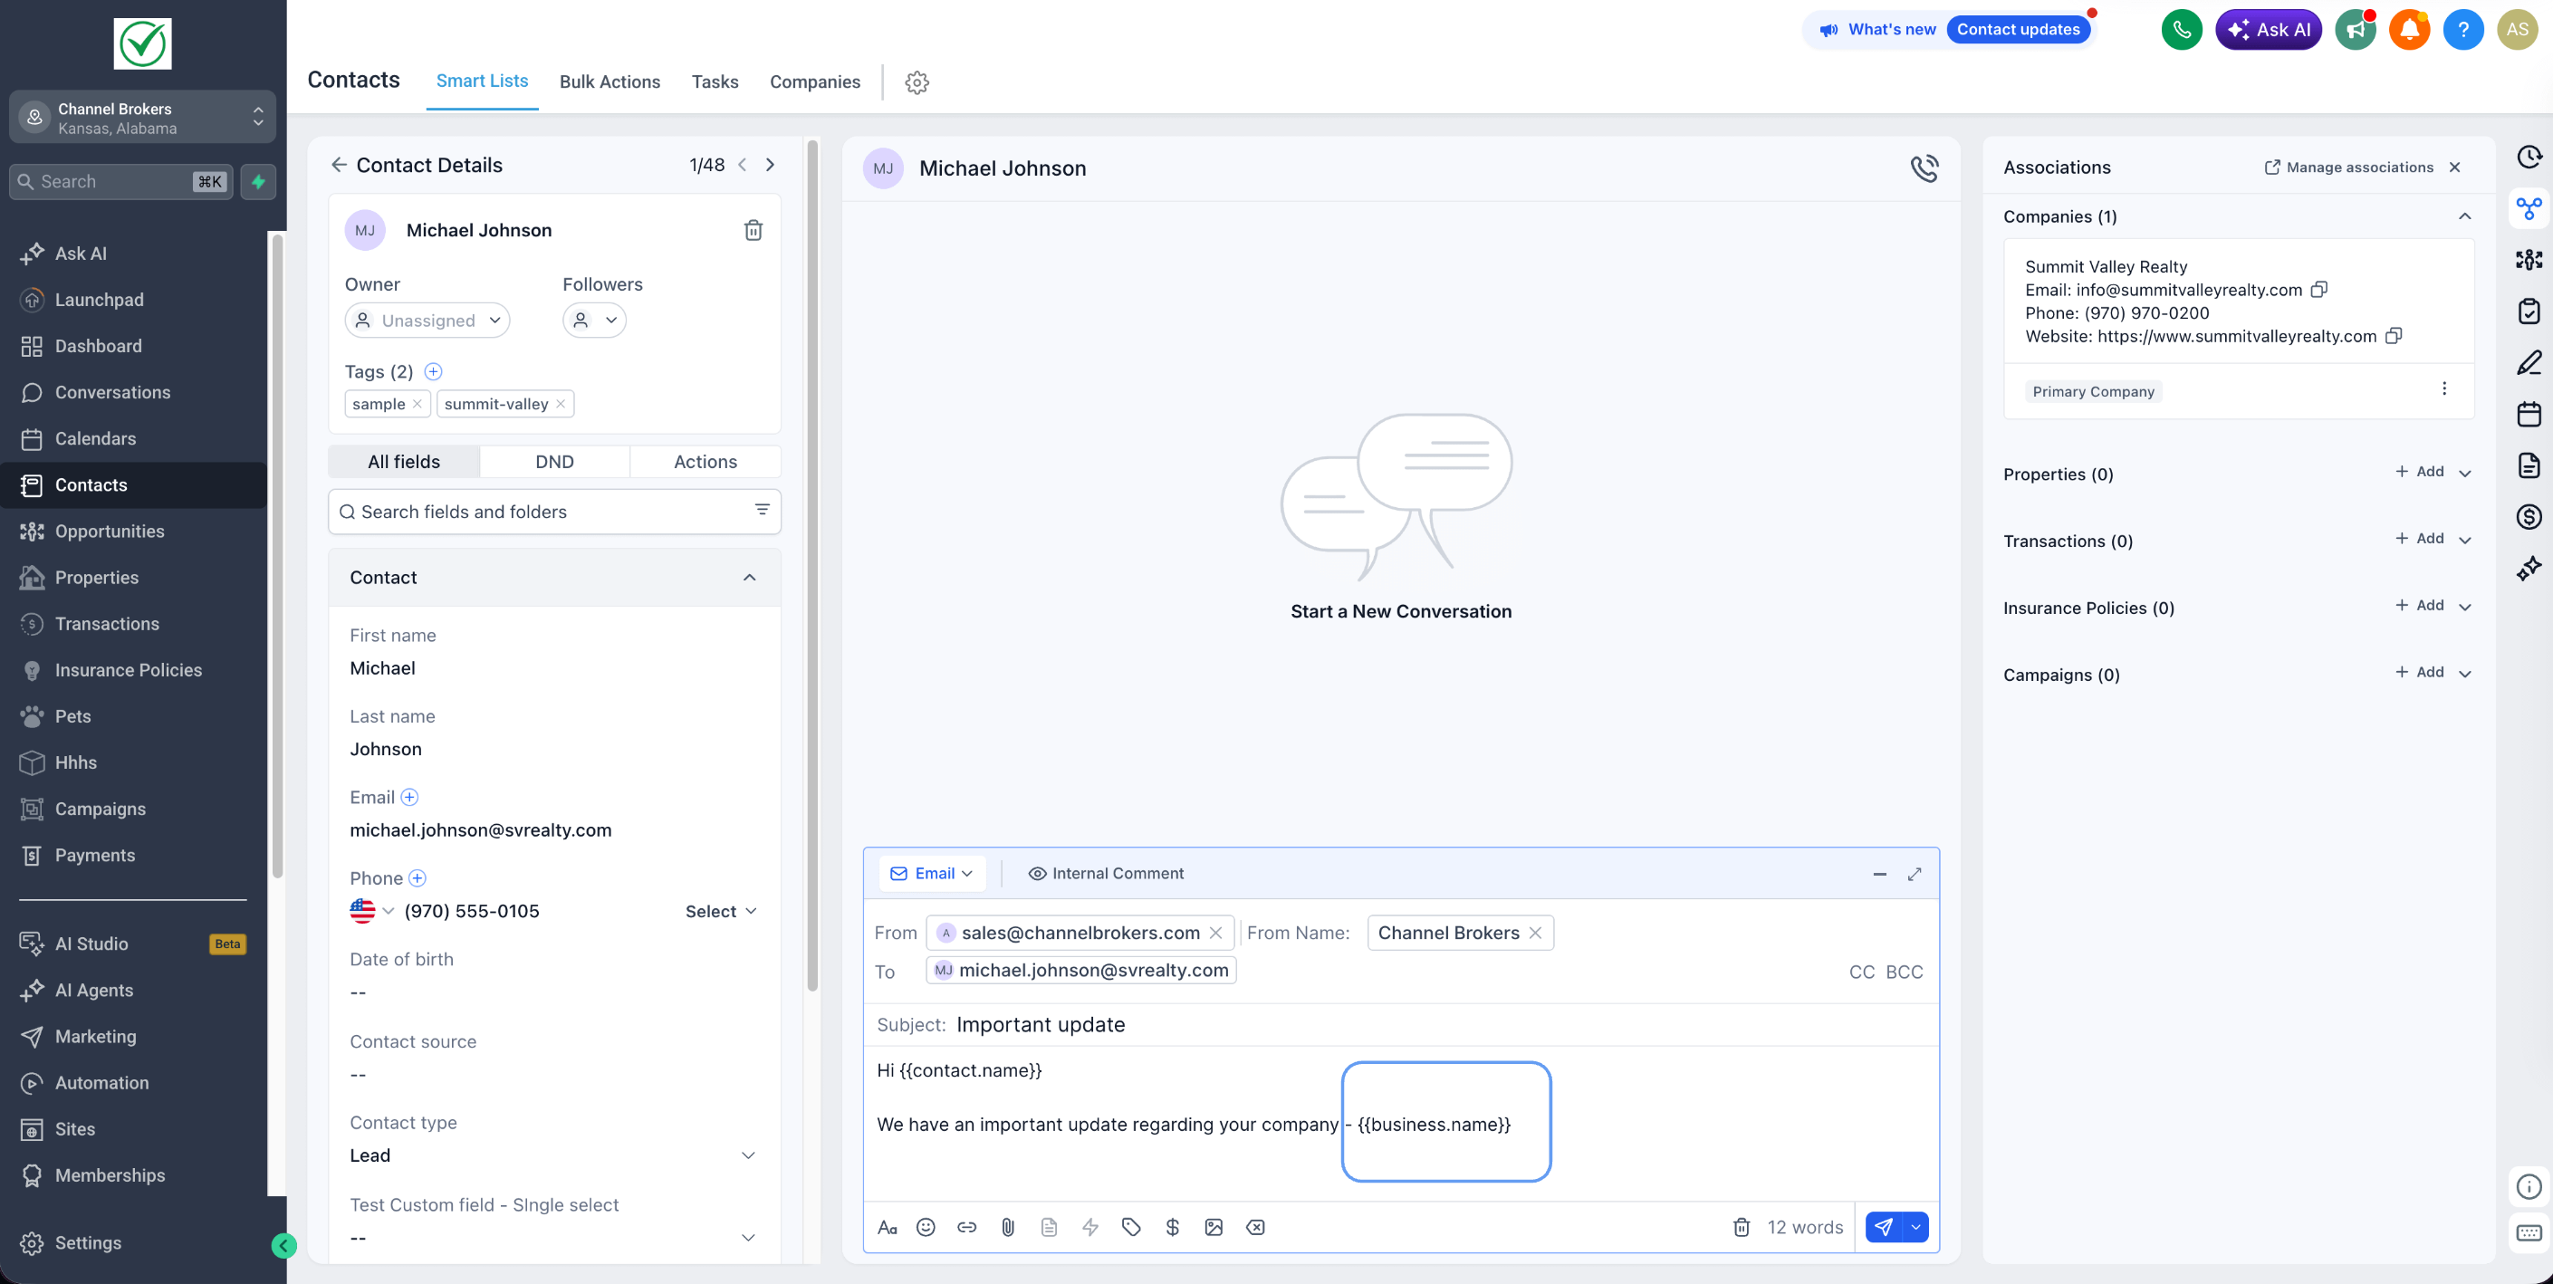Image resolution: width=2553 pixels, height=1284 pixels.
Task: Open the Contact type Lead dropdown
Action: coord(553,1156)
